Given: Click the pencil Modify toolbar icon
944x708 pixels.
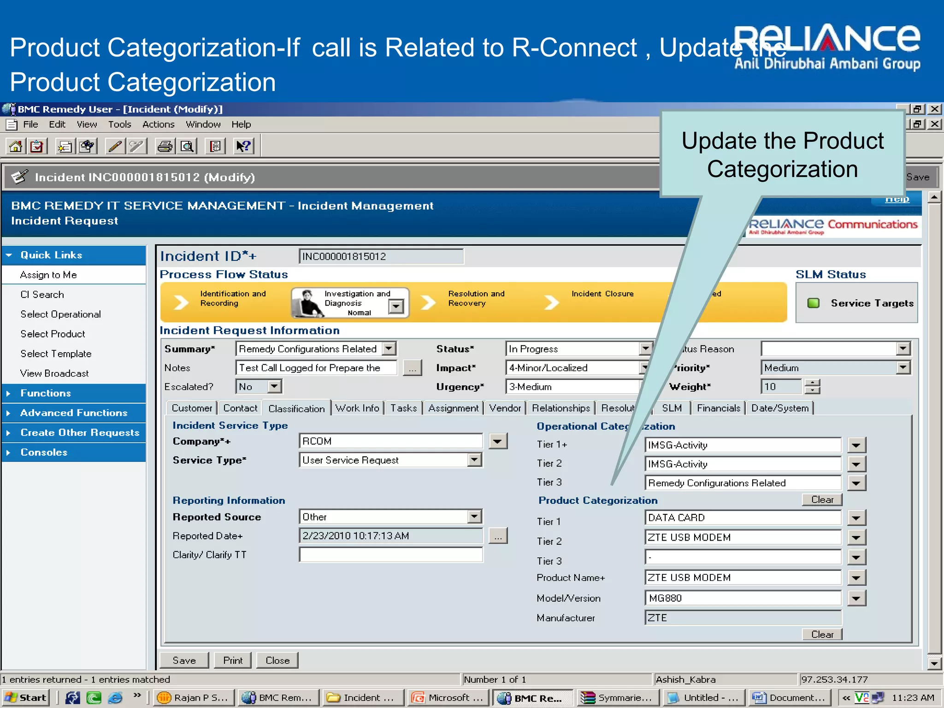Looking at the screenshot, I should point(115,147).
